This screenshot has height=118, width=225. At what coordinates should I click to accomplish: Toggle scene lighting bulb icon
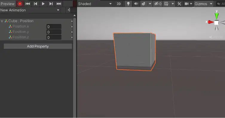coord(128,4)
